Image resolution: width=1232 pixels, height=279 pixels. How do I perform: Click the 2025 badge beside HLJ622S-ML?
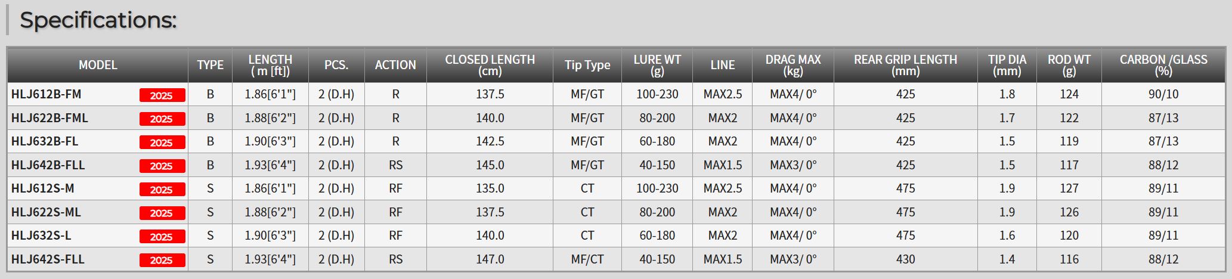[162, 213]
